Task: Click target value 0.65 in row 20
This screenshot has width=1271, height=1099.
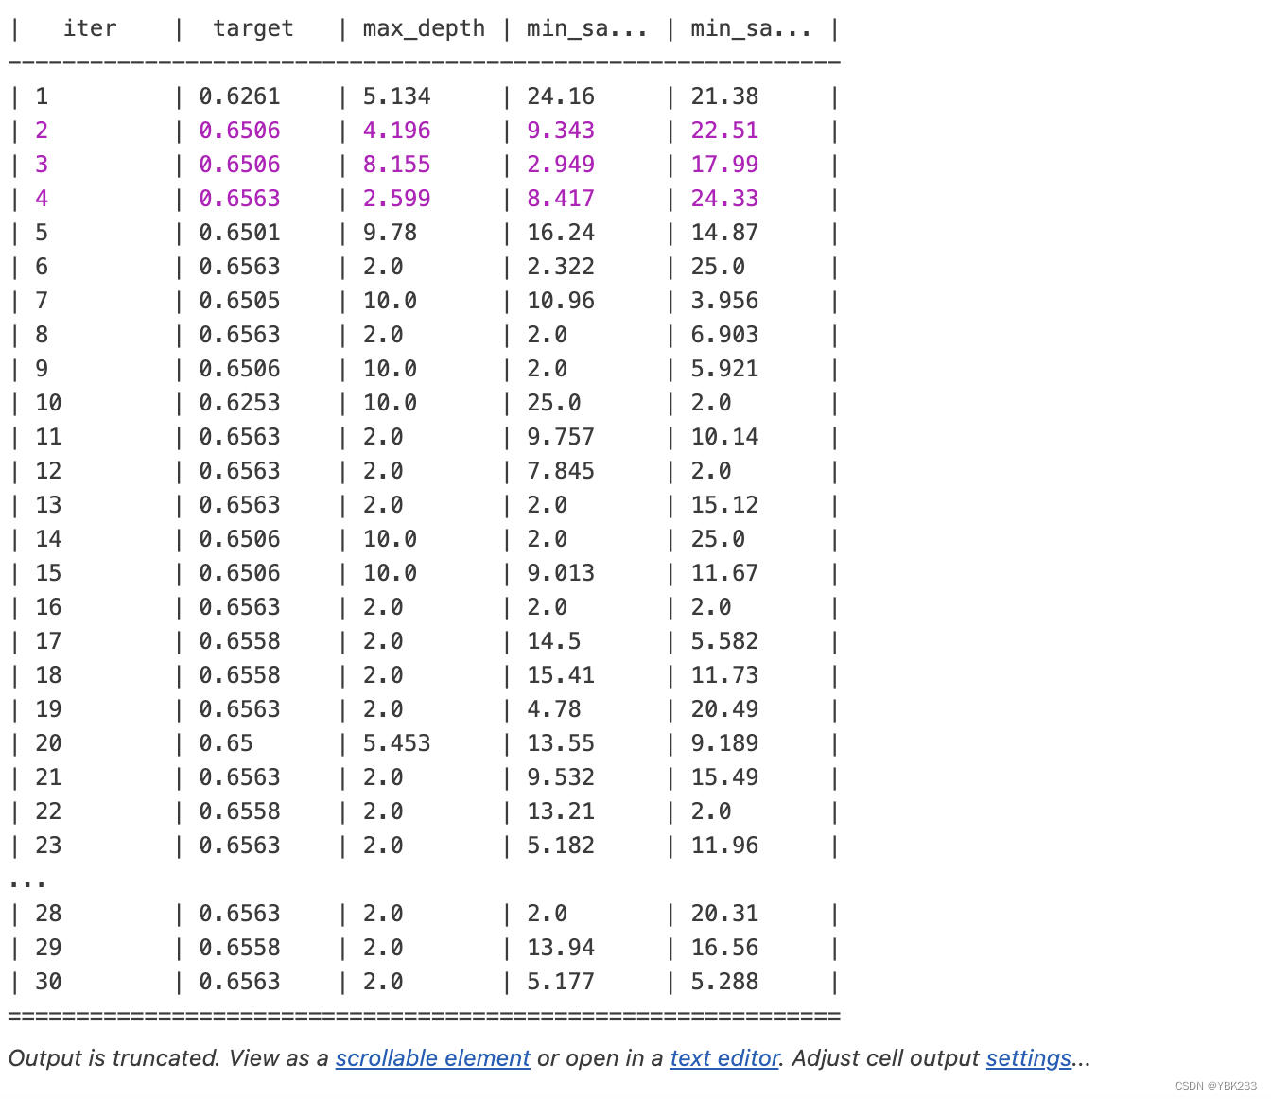Action: tap(226, 743)
